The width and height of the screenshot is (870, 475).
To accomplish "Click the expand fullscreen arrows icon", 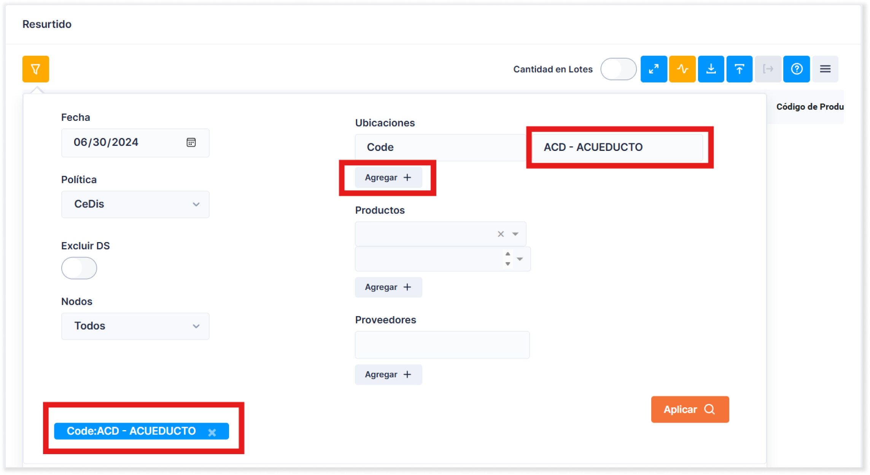I will (654, 69).
